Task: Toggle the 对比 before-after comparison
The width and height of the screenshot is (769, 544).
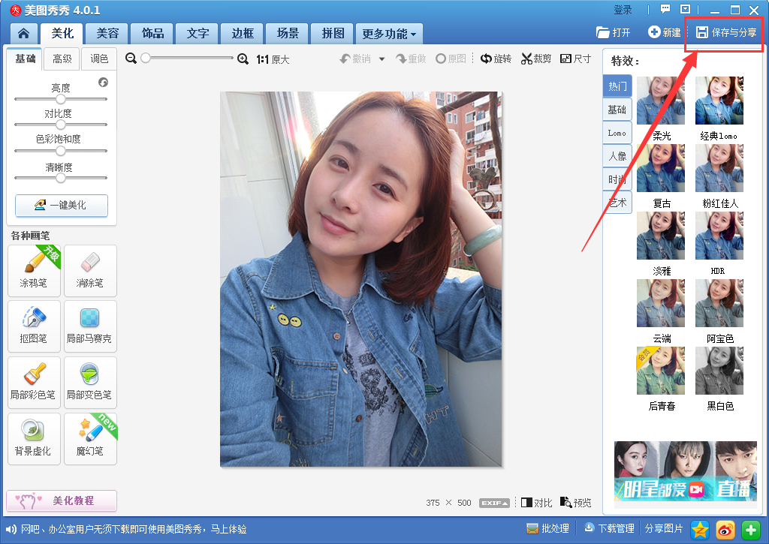Action: 536,502
